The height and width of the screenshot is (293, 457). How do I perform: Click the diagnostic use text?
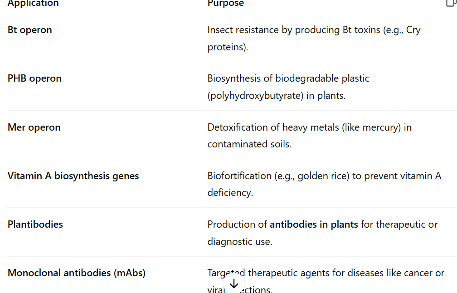coord(240,242)
